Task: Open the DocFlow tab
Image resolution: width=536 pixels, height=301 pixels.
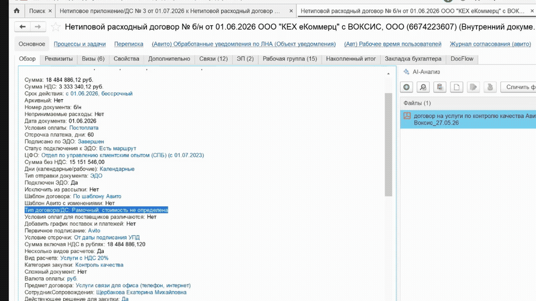Action: [x=462, y=59]
